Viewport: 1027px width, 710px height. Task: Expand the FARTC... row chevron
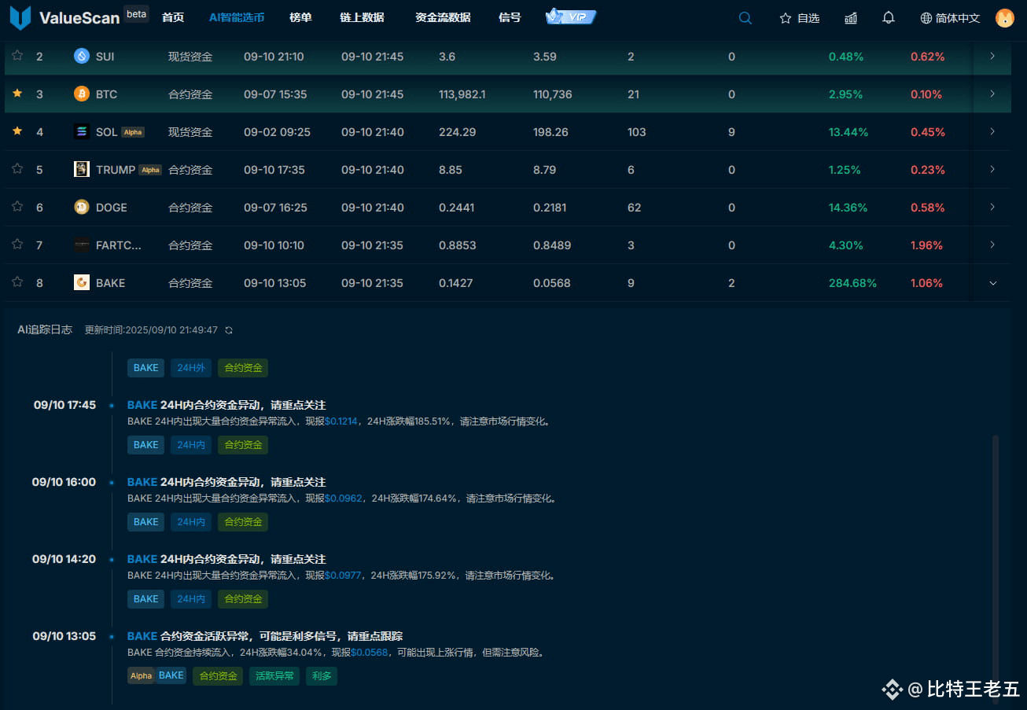[992, 245]
